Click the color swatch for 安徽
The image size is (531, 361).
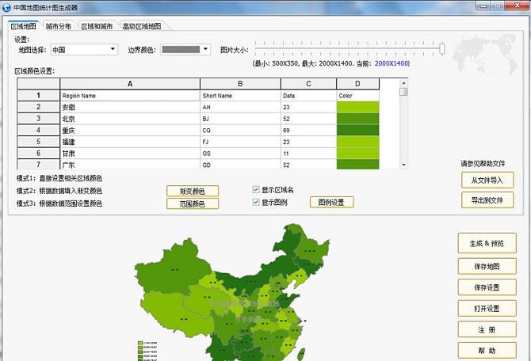358,107
